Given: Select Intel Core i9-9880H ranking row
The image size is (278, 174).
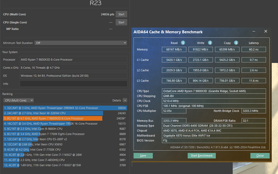Looking at the screenshot, I should (65, 129).
